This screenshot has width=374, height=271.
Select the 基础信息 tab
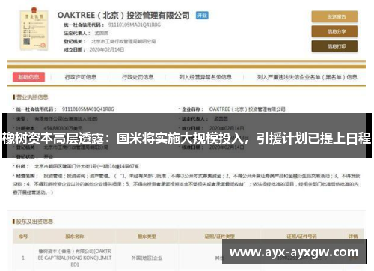click(x=28, y=77)
